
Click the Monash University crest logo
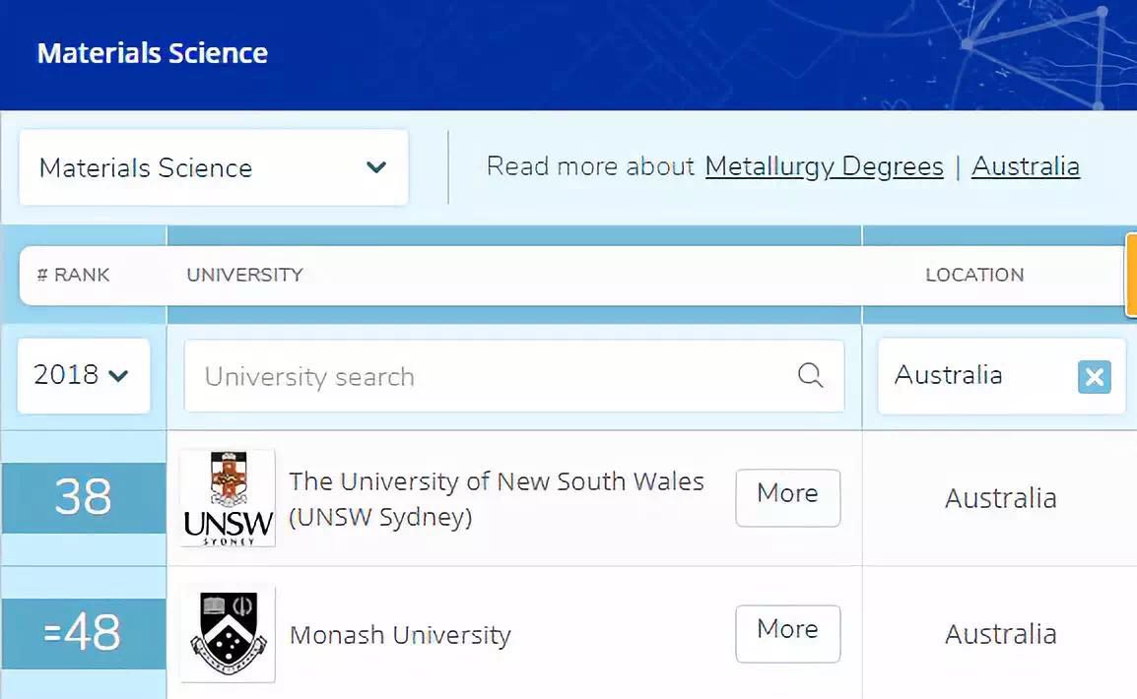(228, 634)
